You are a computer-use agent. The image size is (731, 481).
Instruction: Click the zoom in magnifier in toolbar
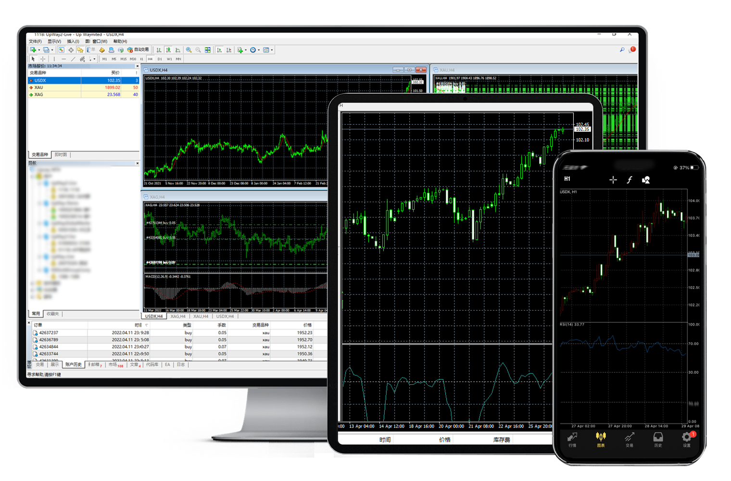[189, 50]
